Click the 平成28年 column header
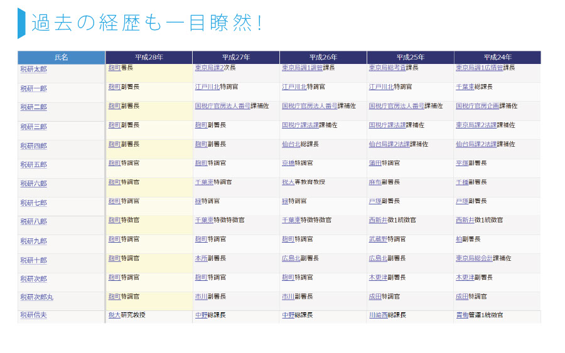This screenshot has height=353, width=565. [x=149, y=57]
